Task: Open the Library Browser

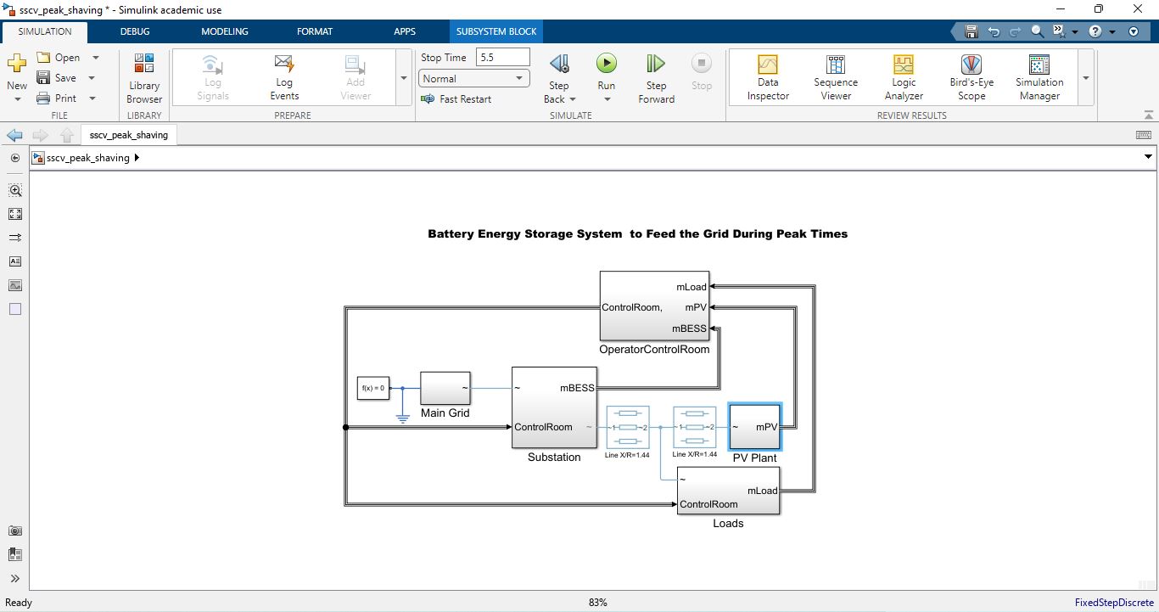Action: 143,76
